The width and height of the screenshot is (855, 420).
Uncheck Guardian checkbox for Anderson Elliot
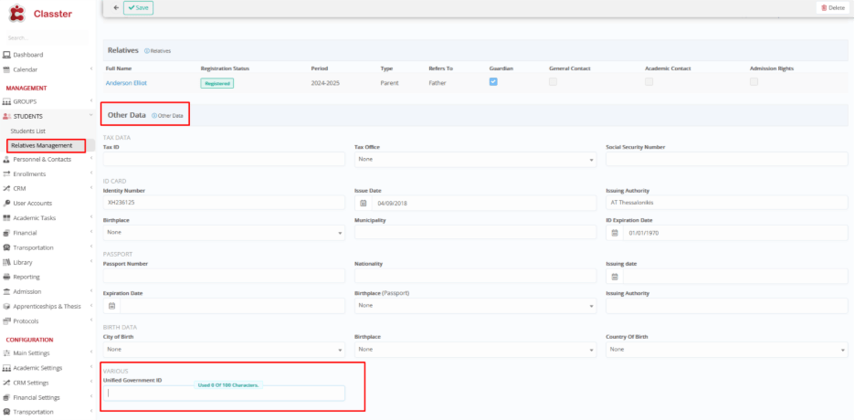493,82
